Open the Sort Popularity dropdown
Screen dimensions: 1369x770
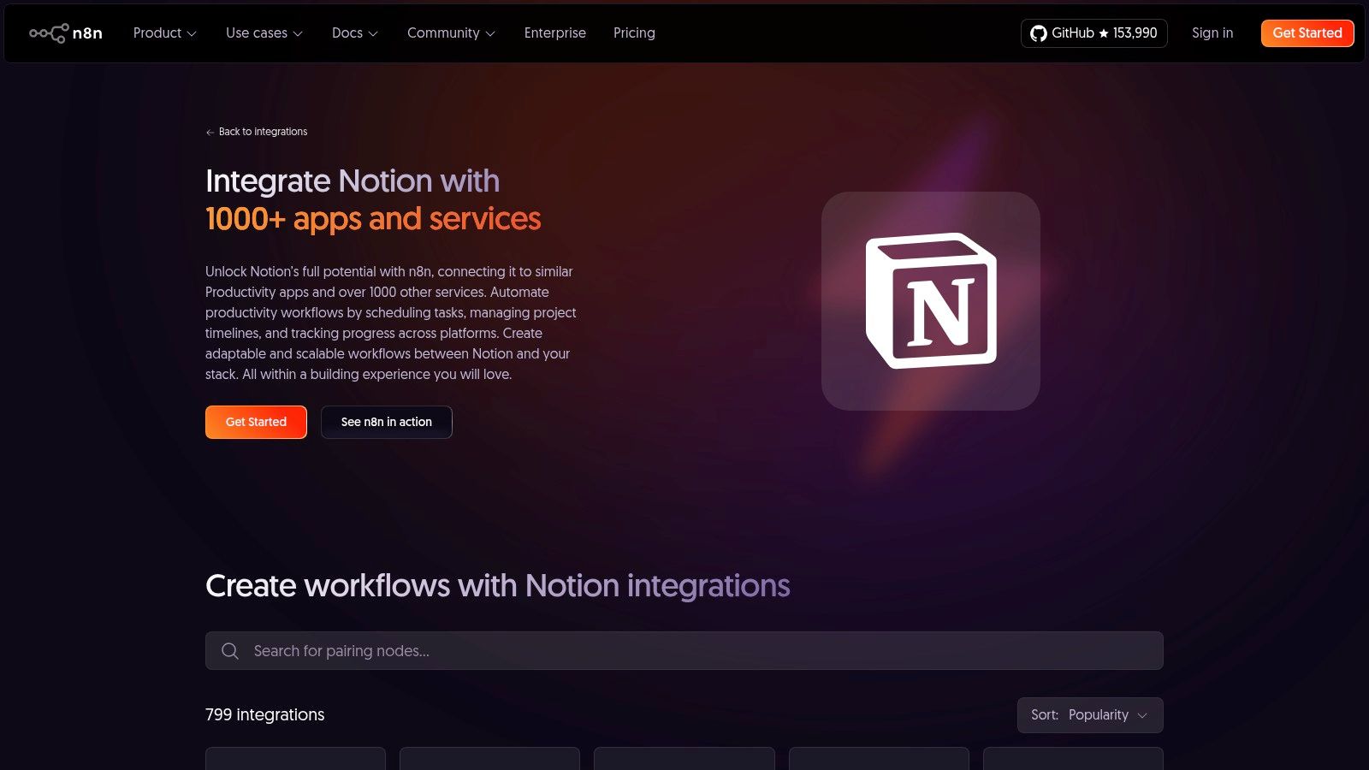click(x=1090, y=715)
